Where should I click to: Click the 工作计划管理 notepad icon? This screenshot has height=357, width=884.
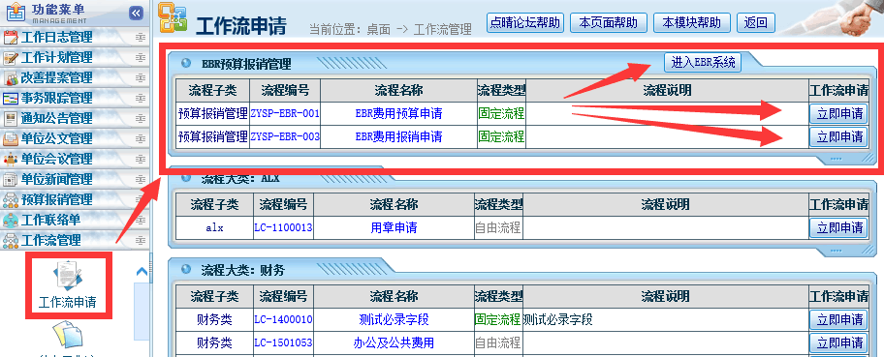click(x=11, y=58)
